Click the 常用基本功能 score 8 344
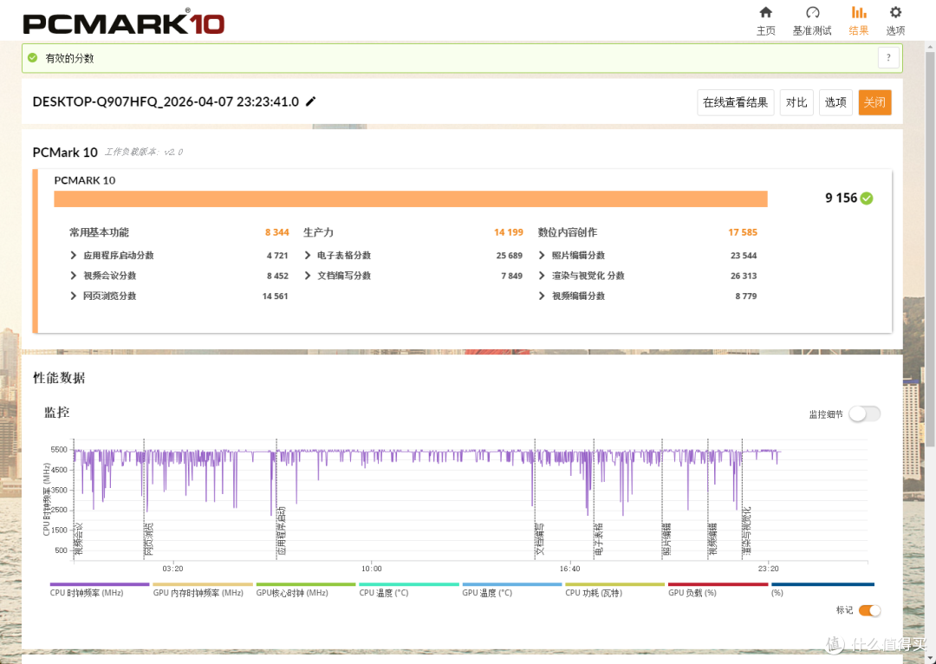 (277, 232)
